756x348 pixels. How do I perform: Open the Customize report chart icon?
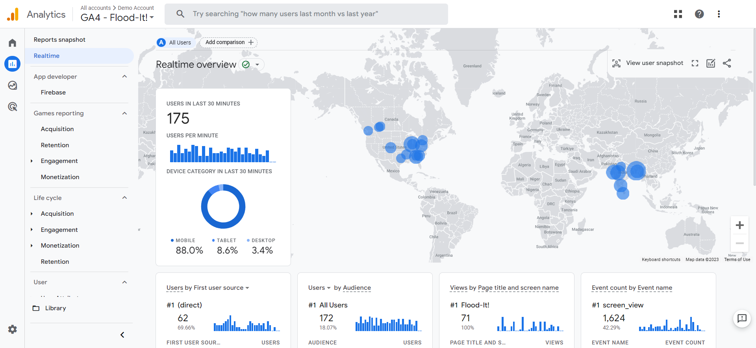(711, 63)
